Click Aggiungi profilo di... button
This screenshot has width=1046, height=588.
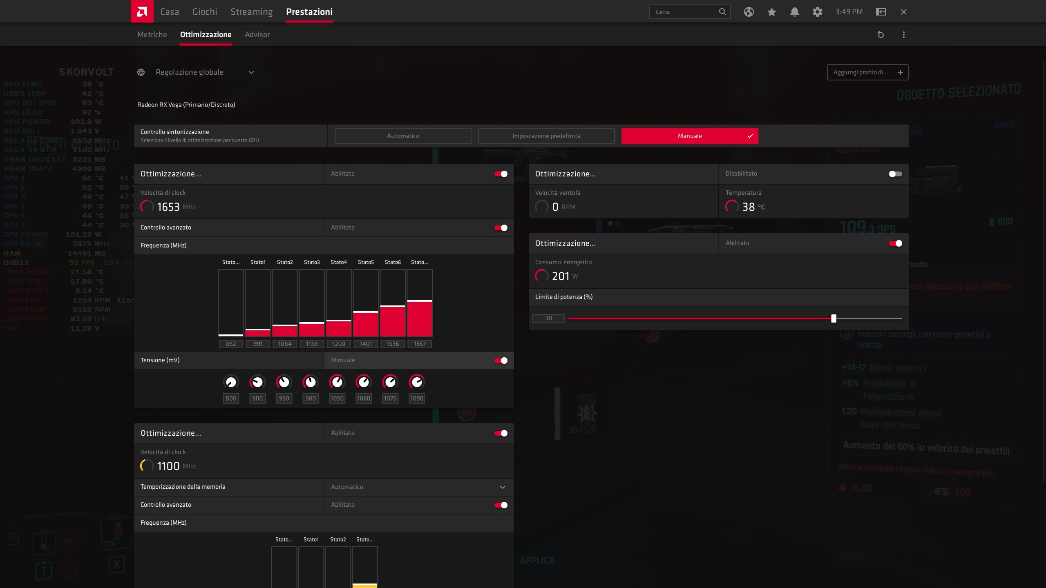pos(867,72)
